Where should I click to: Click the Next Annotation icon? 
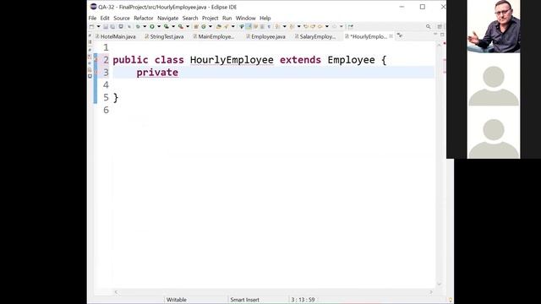click(x=277, y=26)
